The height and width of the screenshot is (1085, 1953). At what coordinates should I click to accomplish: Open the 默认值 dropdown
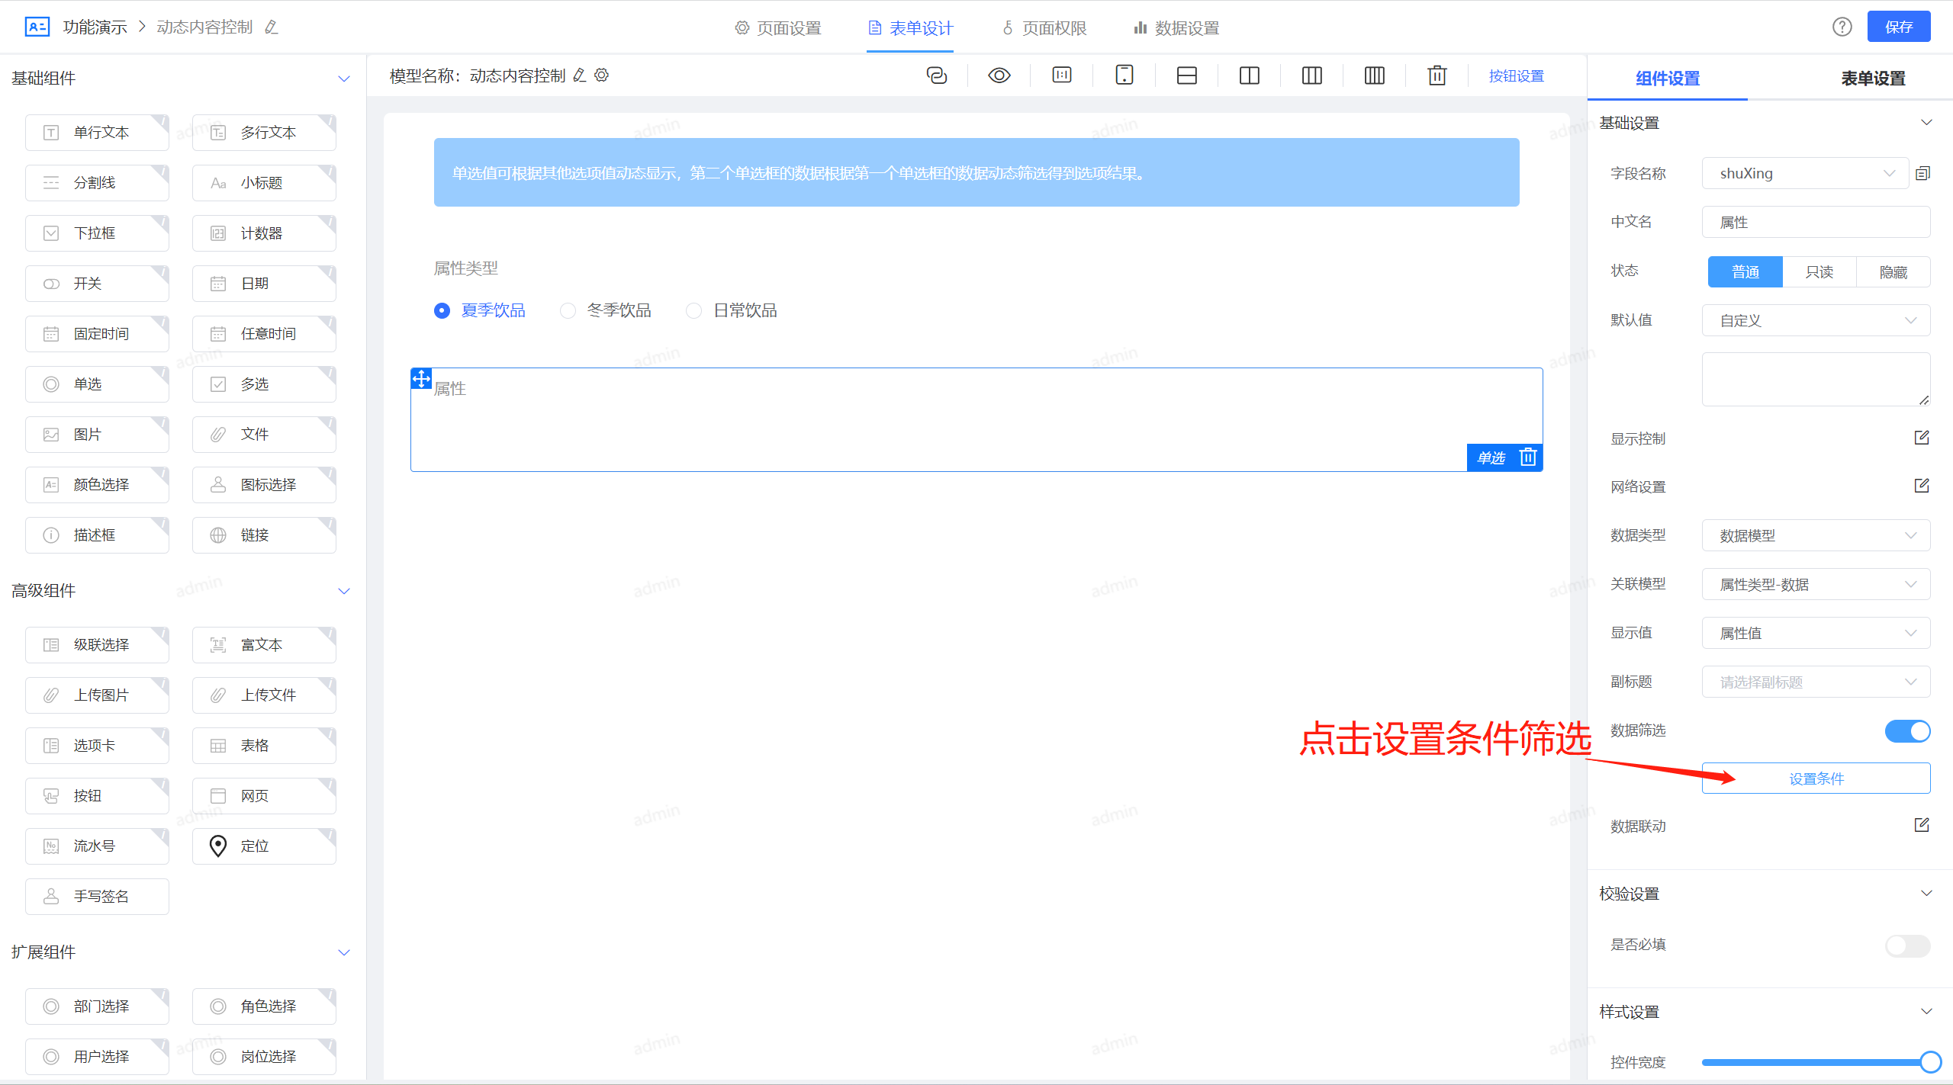click(x=1816, y=321)
